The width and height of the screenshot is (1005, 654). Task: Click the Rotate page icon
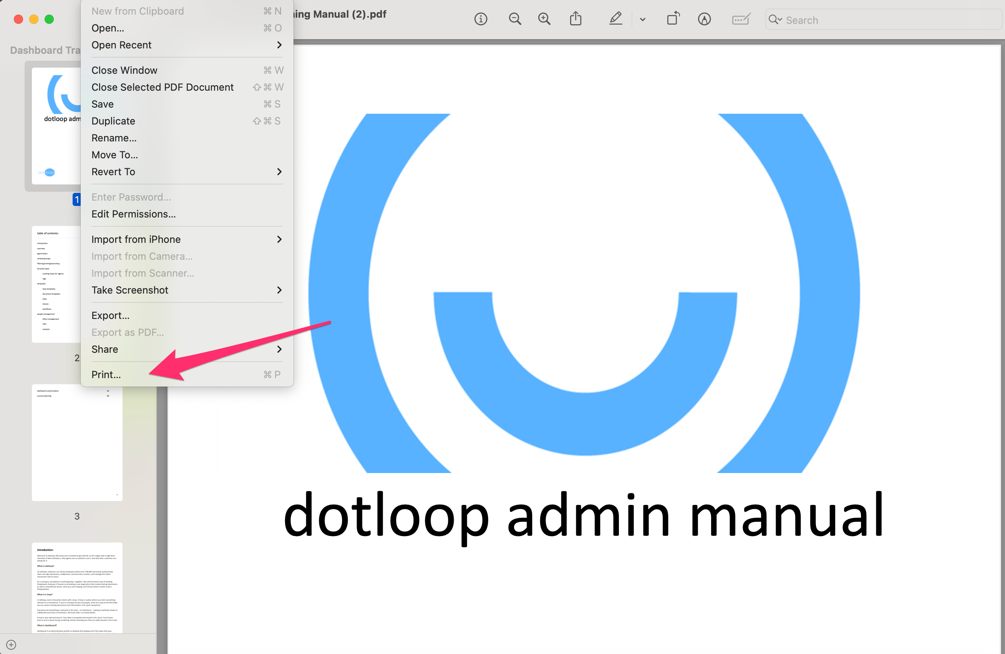673,19
